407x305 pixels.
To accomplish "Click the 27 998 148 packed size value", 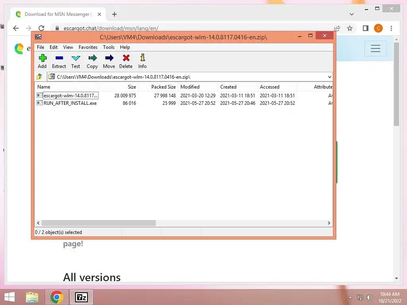I will [x=165, y=95].
